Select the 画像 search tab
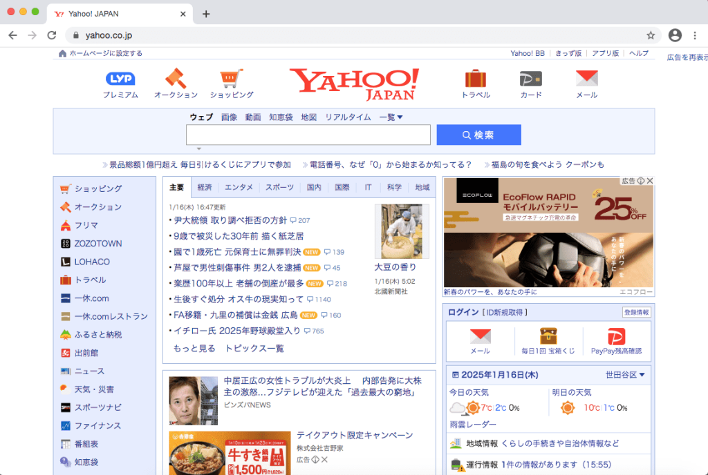 229,117
